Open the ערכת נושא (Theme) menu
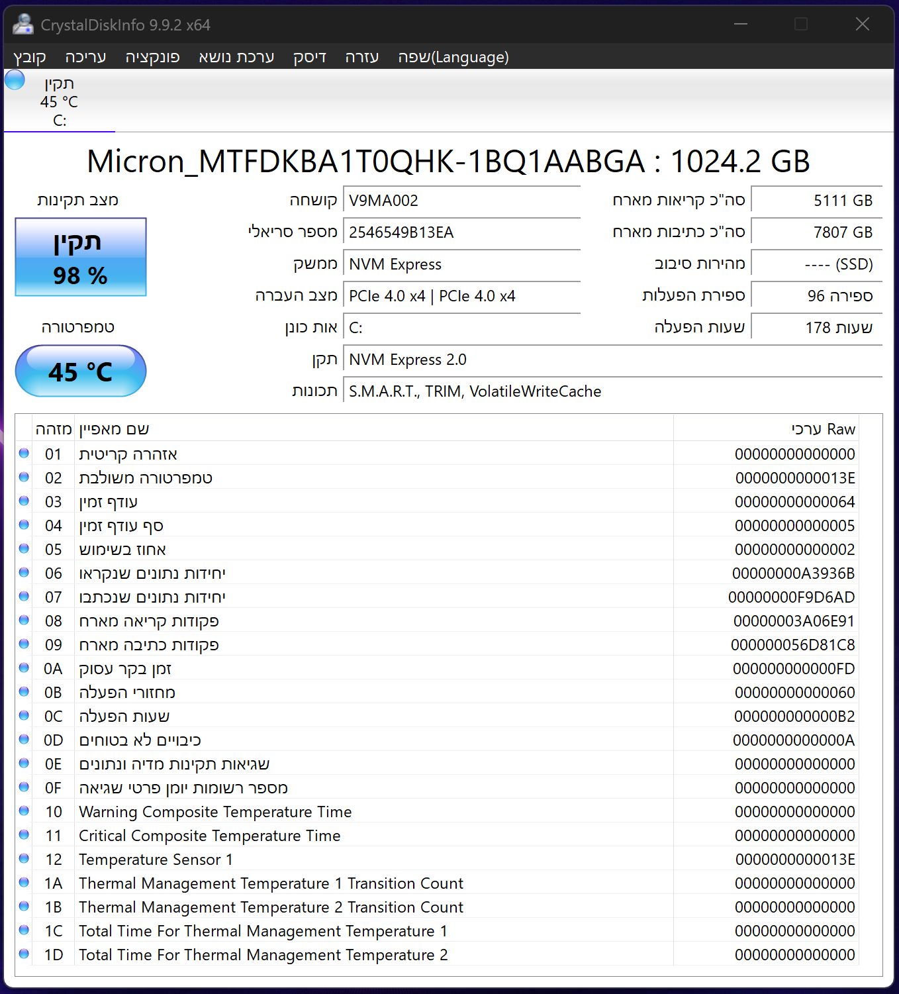Screen dimensions: 899x994 236,57
